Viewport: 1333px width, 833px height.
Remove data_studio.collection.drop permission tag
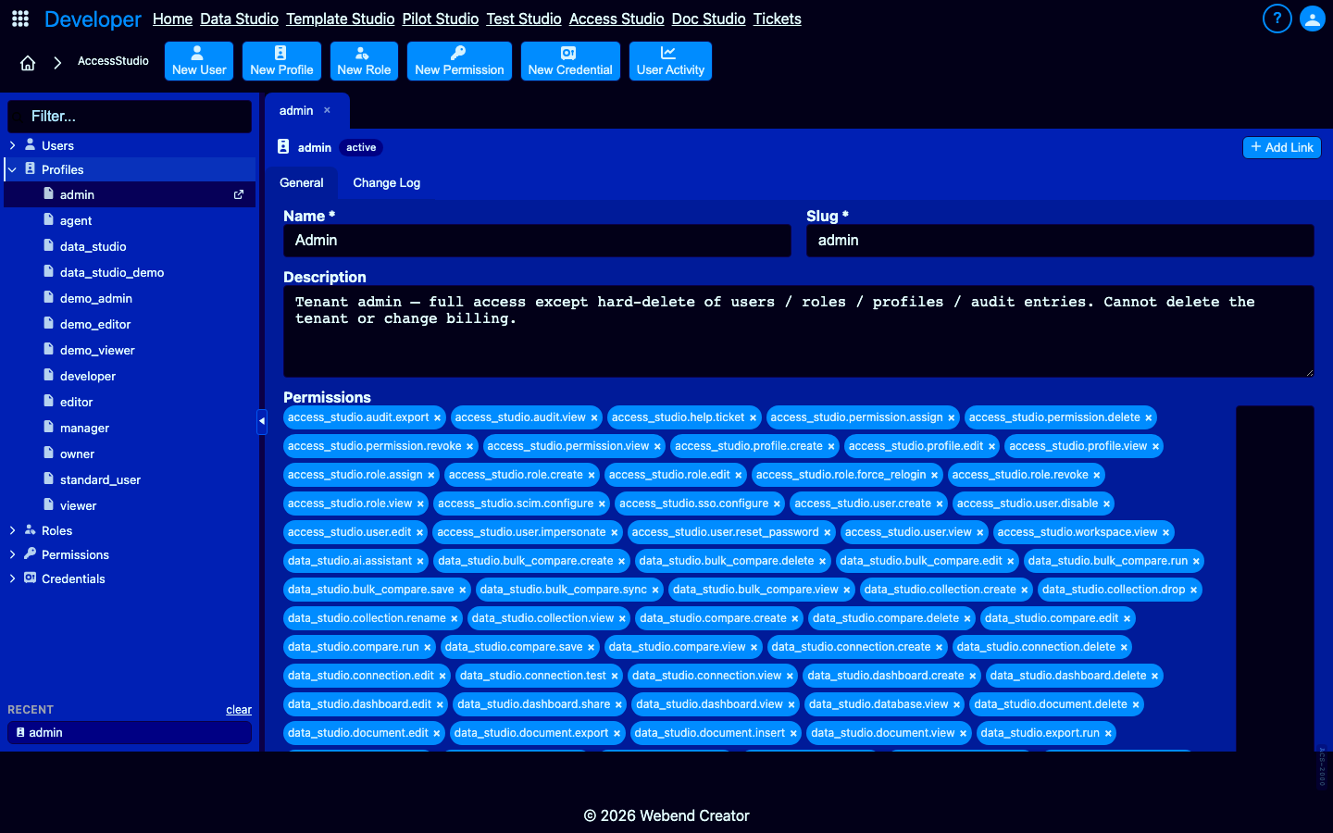(x=1193, y=591)
